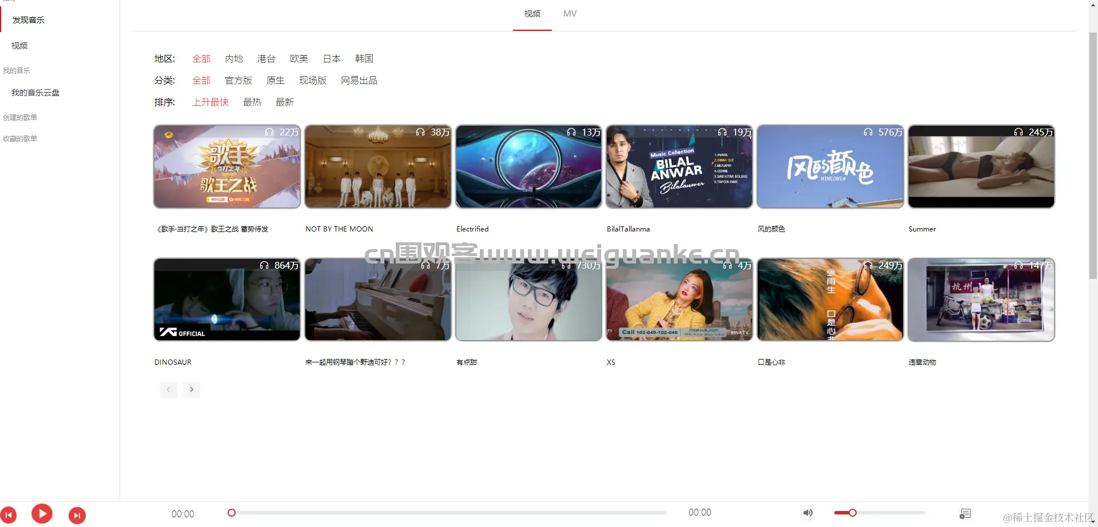Image resolution: width=1098 pixels, height=527 pixels.
Task: Expand 创建的歌单 section
Action: pyautogui.click(x=20, y=117)
